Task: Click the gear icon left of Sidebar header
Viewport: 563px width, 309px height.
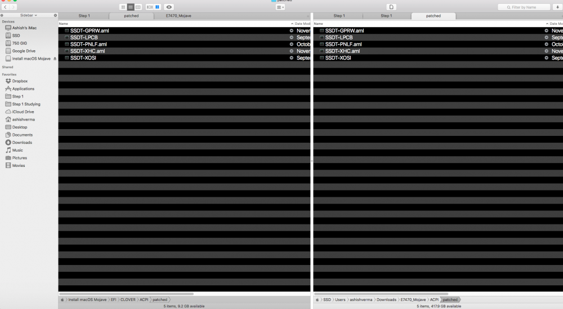Action: [2, 15]
